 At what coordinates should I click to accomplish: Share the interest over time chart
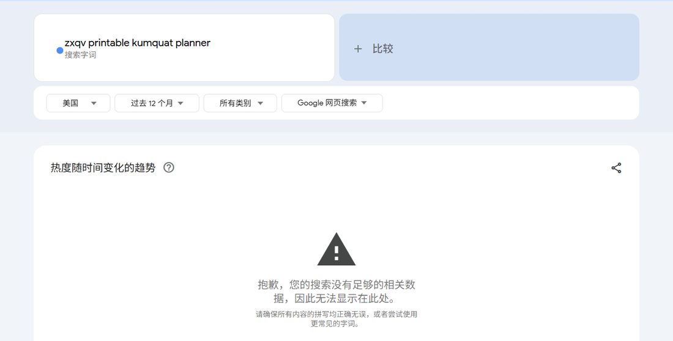(616, 167)
